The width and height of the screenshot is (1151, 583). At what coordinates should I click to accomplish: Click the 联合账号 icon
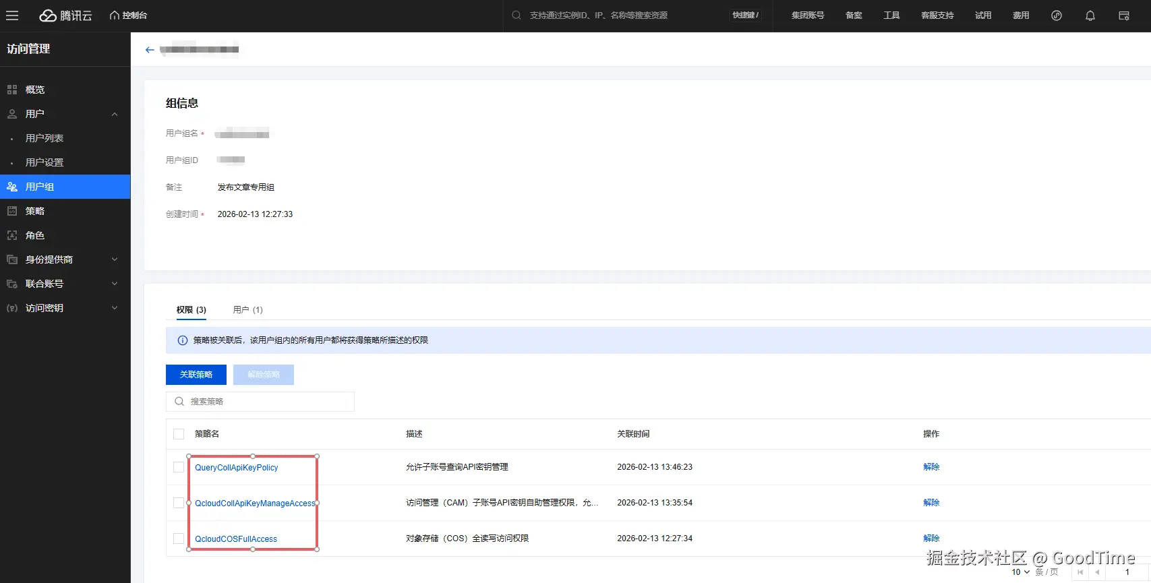[12, 284]
